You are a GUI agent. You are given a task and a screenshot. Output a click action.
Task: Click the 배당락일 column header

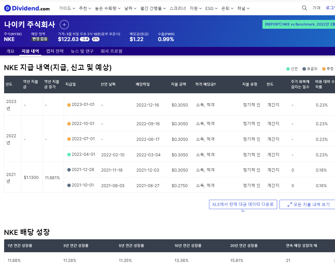pos(143,84)
